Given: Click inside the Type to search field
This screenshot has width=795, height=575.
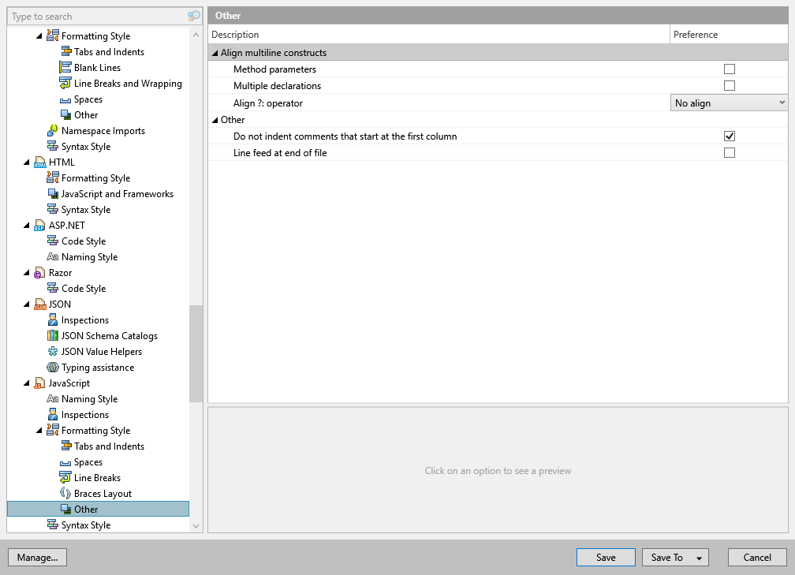Looking at the screenshot, I should pyautogui.click(x=95, y=16).
